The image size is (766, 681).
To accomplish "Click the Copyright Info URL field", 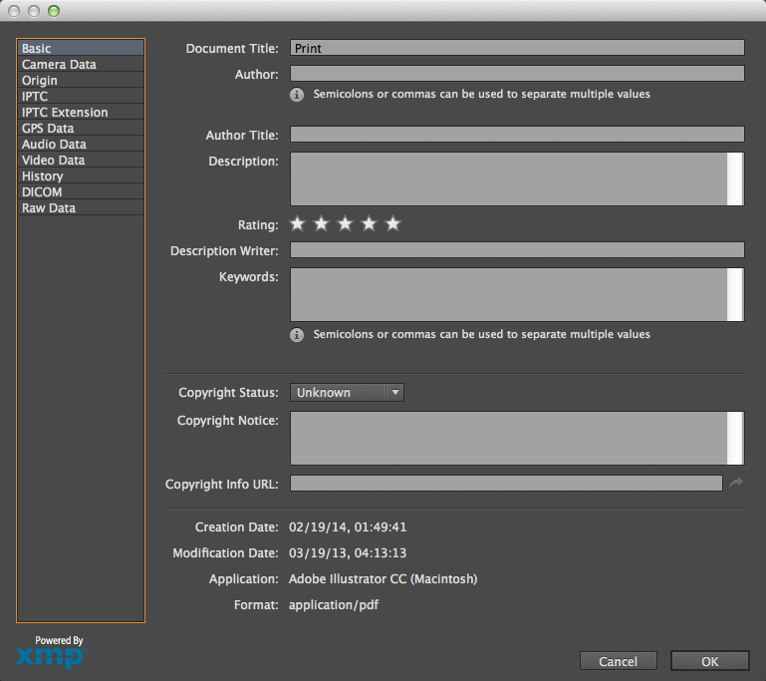I will click(x=506, y=483).
